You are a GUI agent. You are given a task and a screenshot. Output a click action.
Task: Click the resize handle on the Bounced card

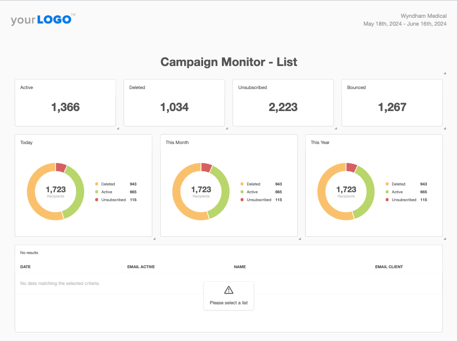pos(444,128)
